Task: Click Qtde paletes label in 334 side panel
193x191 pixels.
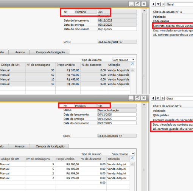Action: pyautogui.click(x=161, y=21)
